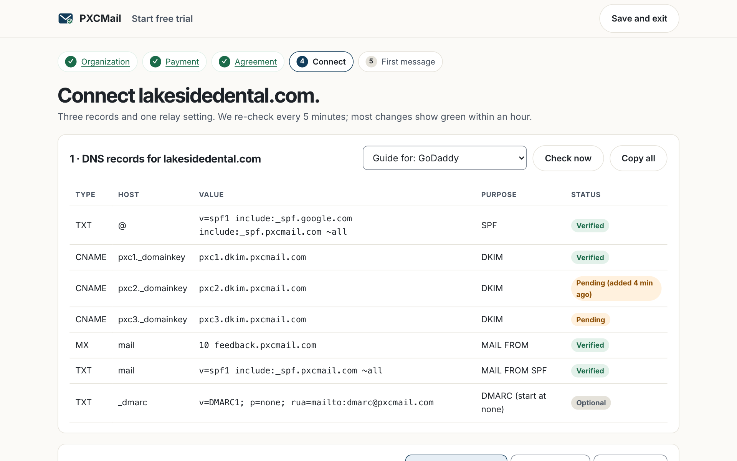This screenshot has width=737, height=461.
Task: Click the _dmarc host cell
Action: click(x=132, y=402)
